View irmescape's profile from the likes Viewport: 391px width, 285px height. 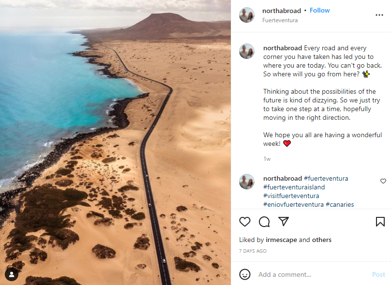[x=281, y=240]
